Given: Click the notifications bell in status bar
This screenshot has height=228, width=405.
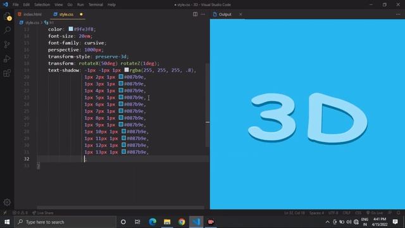Looking at the screenshot, I should [x=399, y=213].
